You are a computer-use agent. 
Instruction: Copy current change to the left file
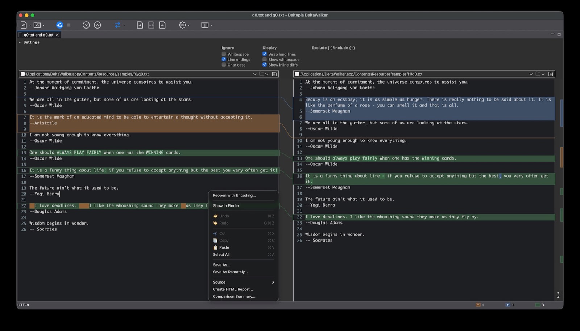[162, 25]
